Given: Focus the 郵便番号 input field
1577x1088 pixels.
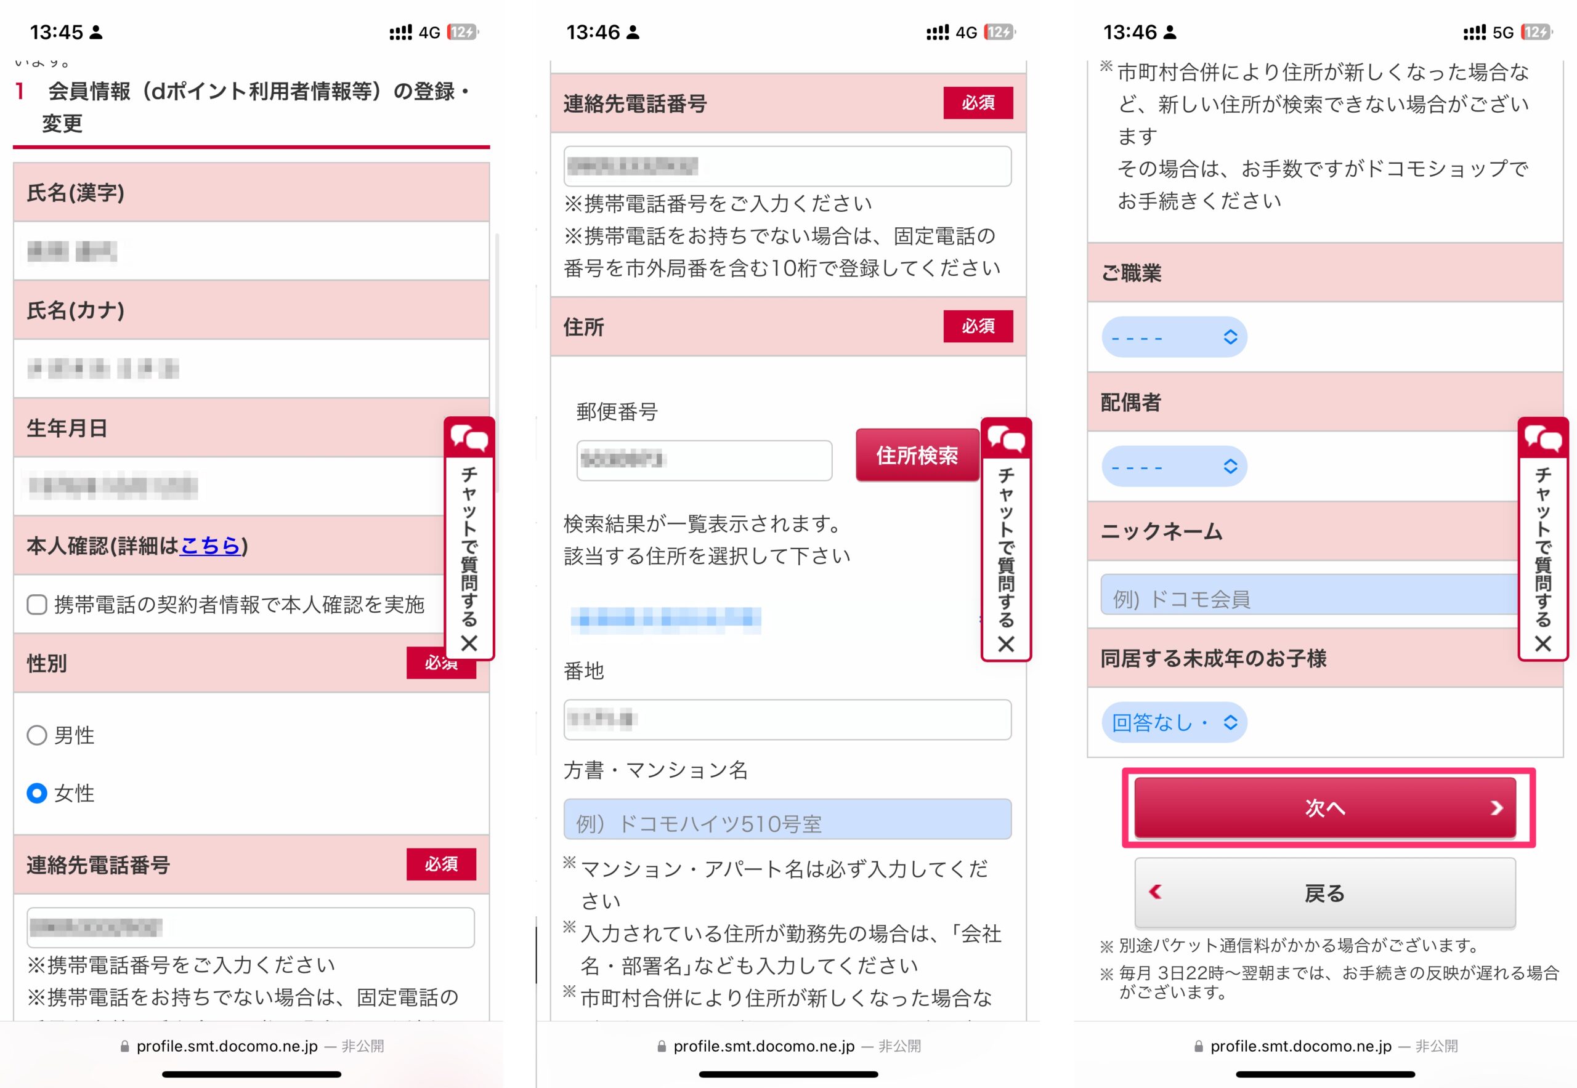Looking at the screenshot, I should pyautogui.click(x=704, y=460).
